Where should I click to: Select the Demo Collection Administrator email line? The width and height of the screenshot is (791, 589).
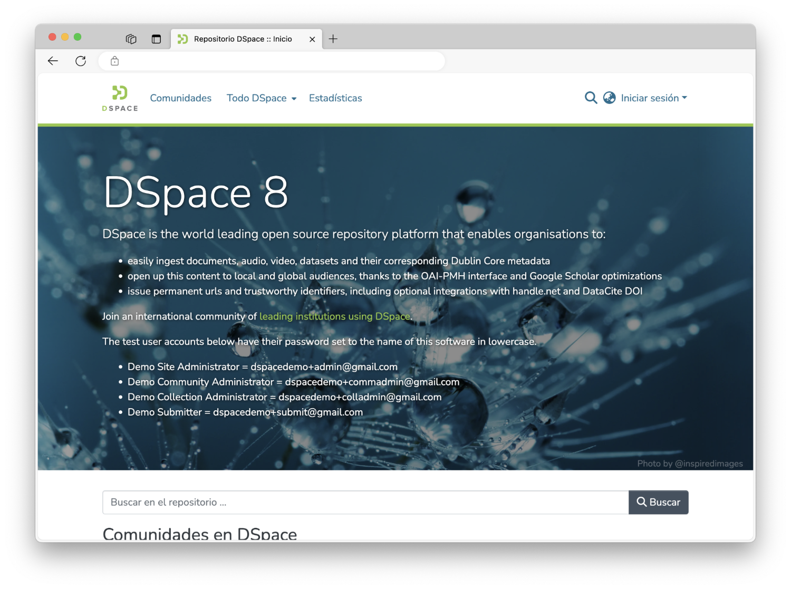point(285,397)
